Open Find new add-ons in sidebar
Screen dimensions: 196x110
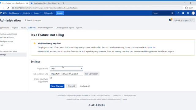[7, 37]
